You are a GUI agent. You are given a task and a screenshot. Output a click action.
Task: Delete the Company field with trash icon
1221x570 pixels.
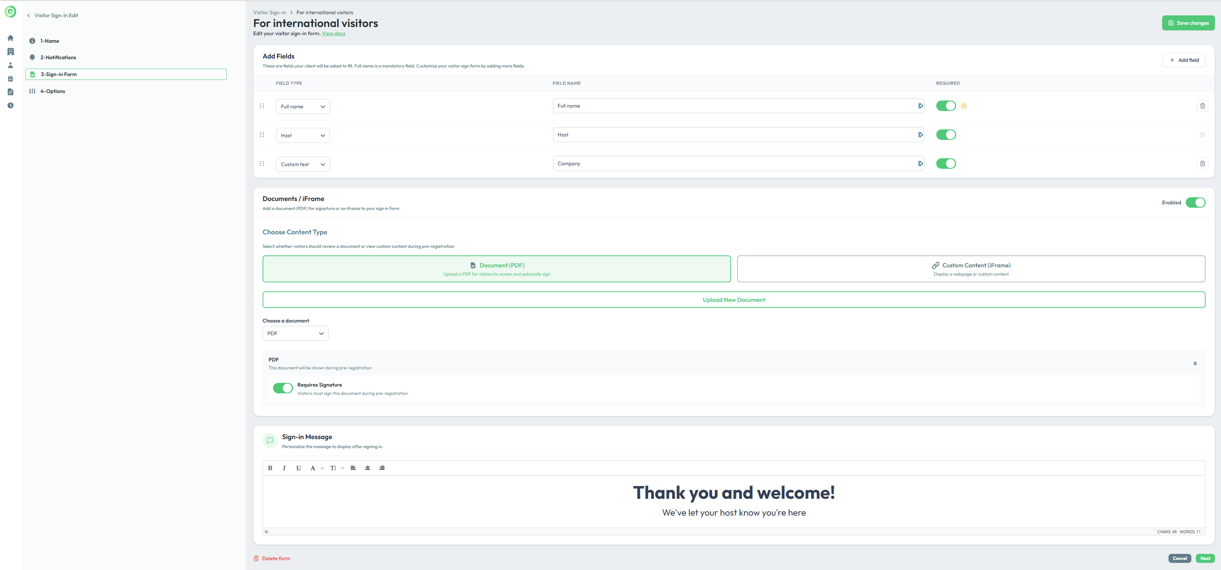[x=1202, y=163]
